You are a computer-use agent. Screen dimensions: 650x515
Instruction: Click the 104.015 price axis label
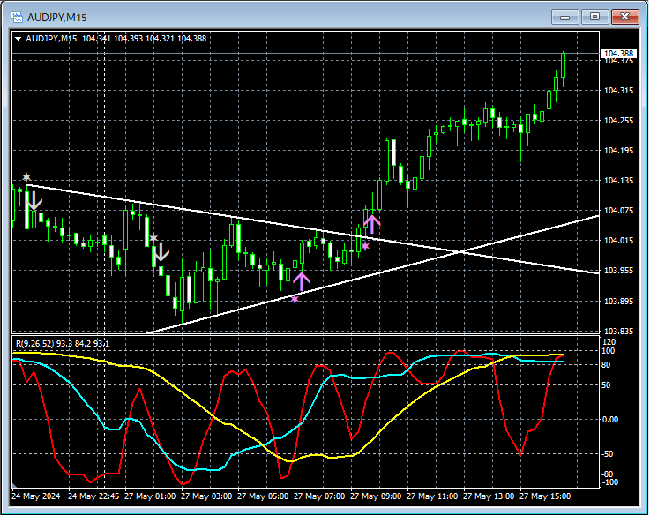click(618, 241)
